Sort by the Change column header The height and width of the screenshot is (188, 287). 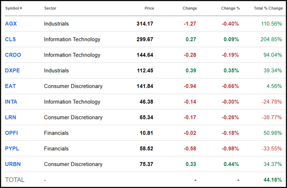point(190,9)
